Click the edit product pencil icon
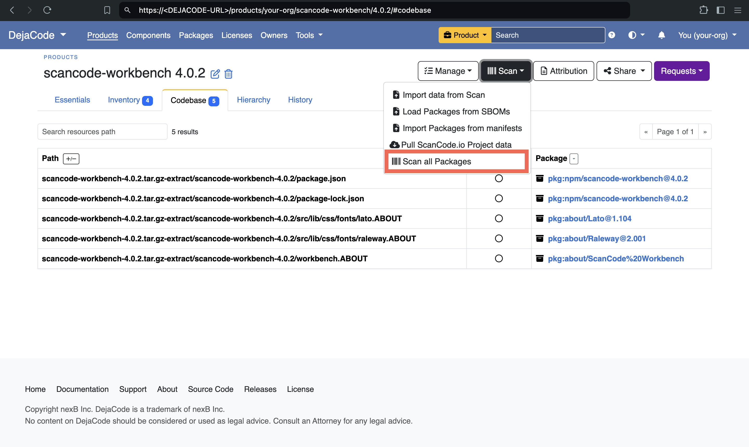 (x=215, y=74)
